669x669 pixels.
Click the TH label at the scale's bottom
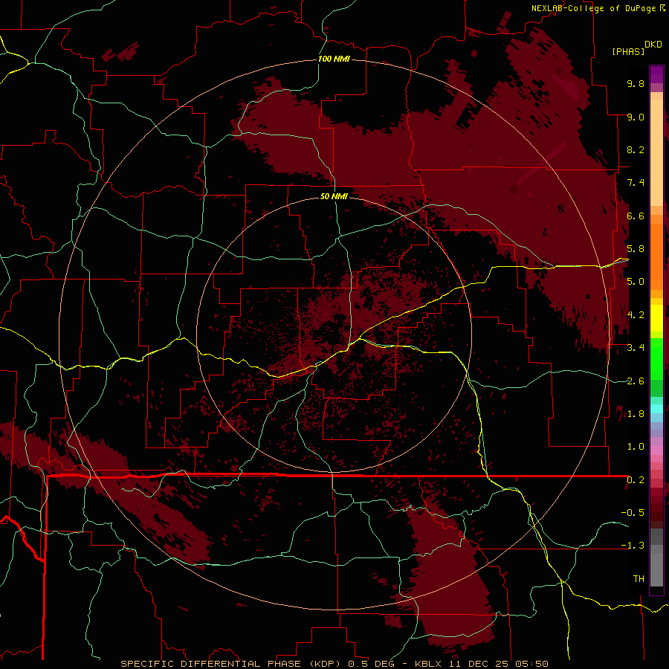click(639, 579)
